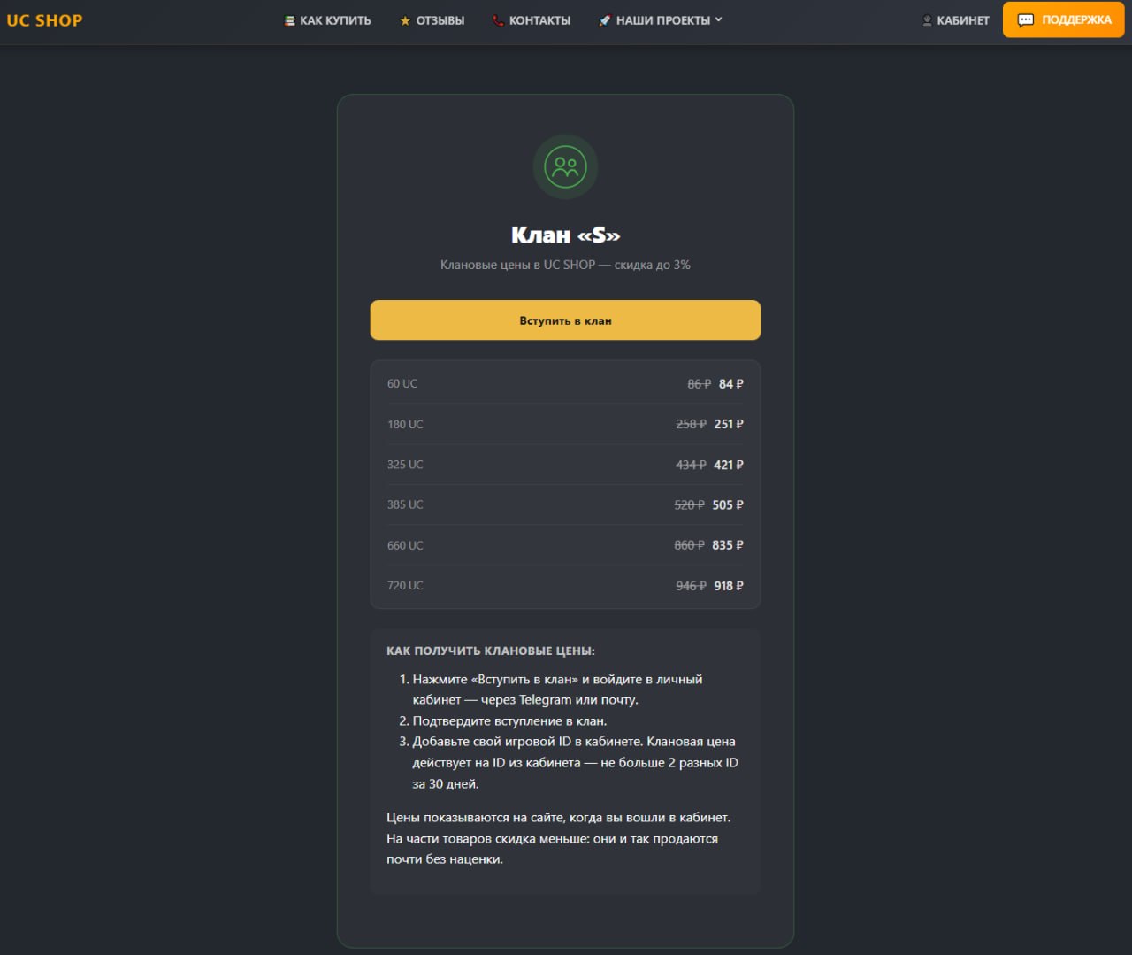Click the 421 ₽ clan price
This screenshot has width=1132, height=955.
(x=729, y=465)
